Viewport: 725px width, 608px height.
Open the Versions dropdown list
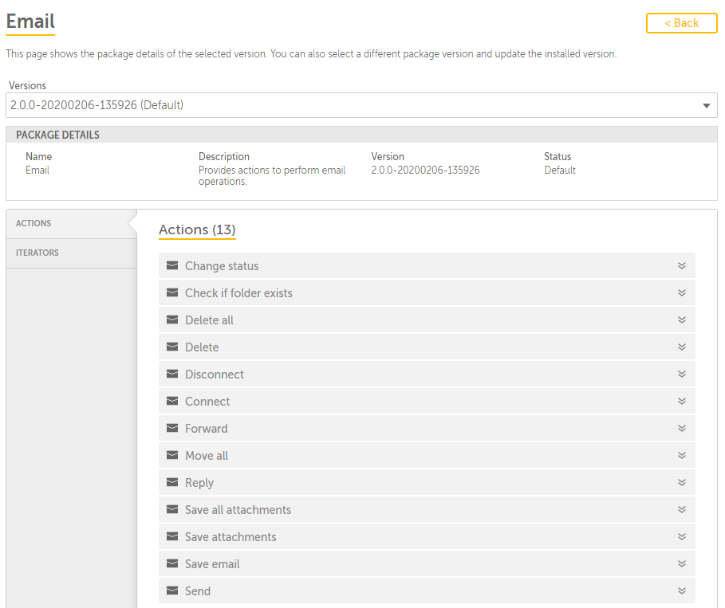tap(361, 105)
